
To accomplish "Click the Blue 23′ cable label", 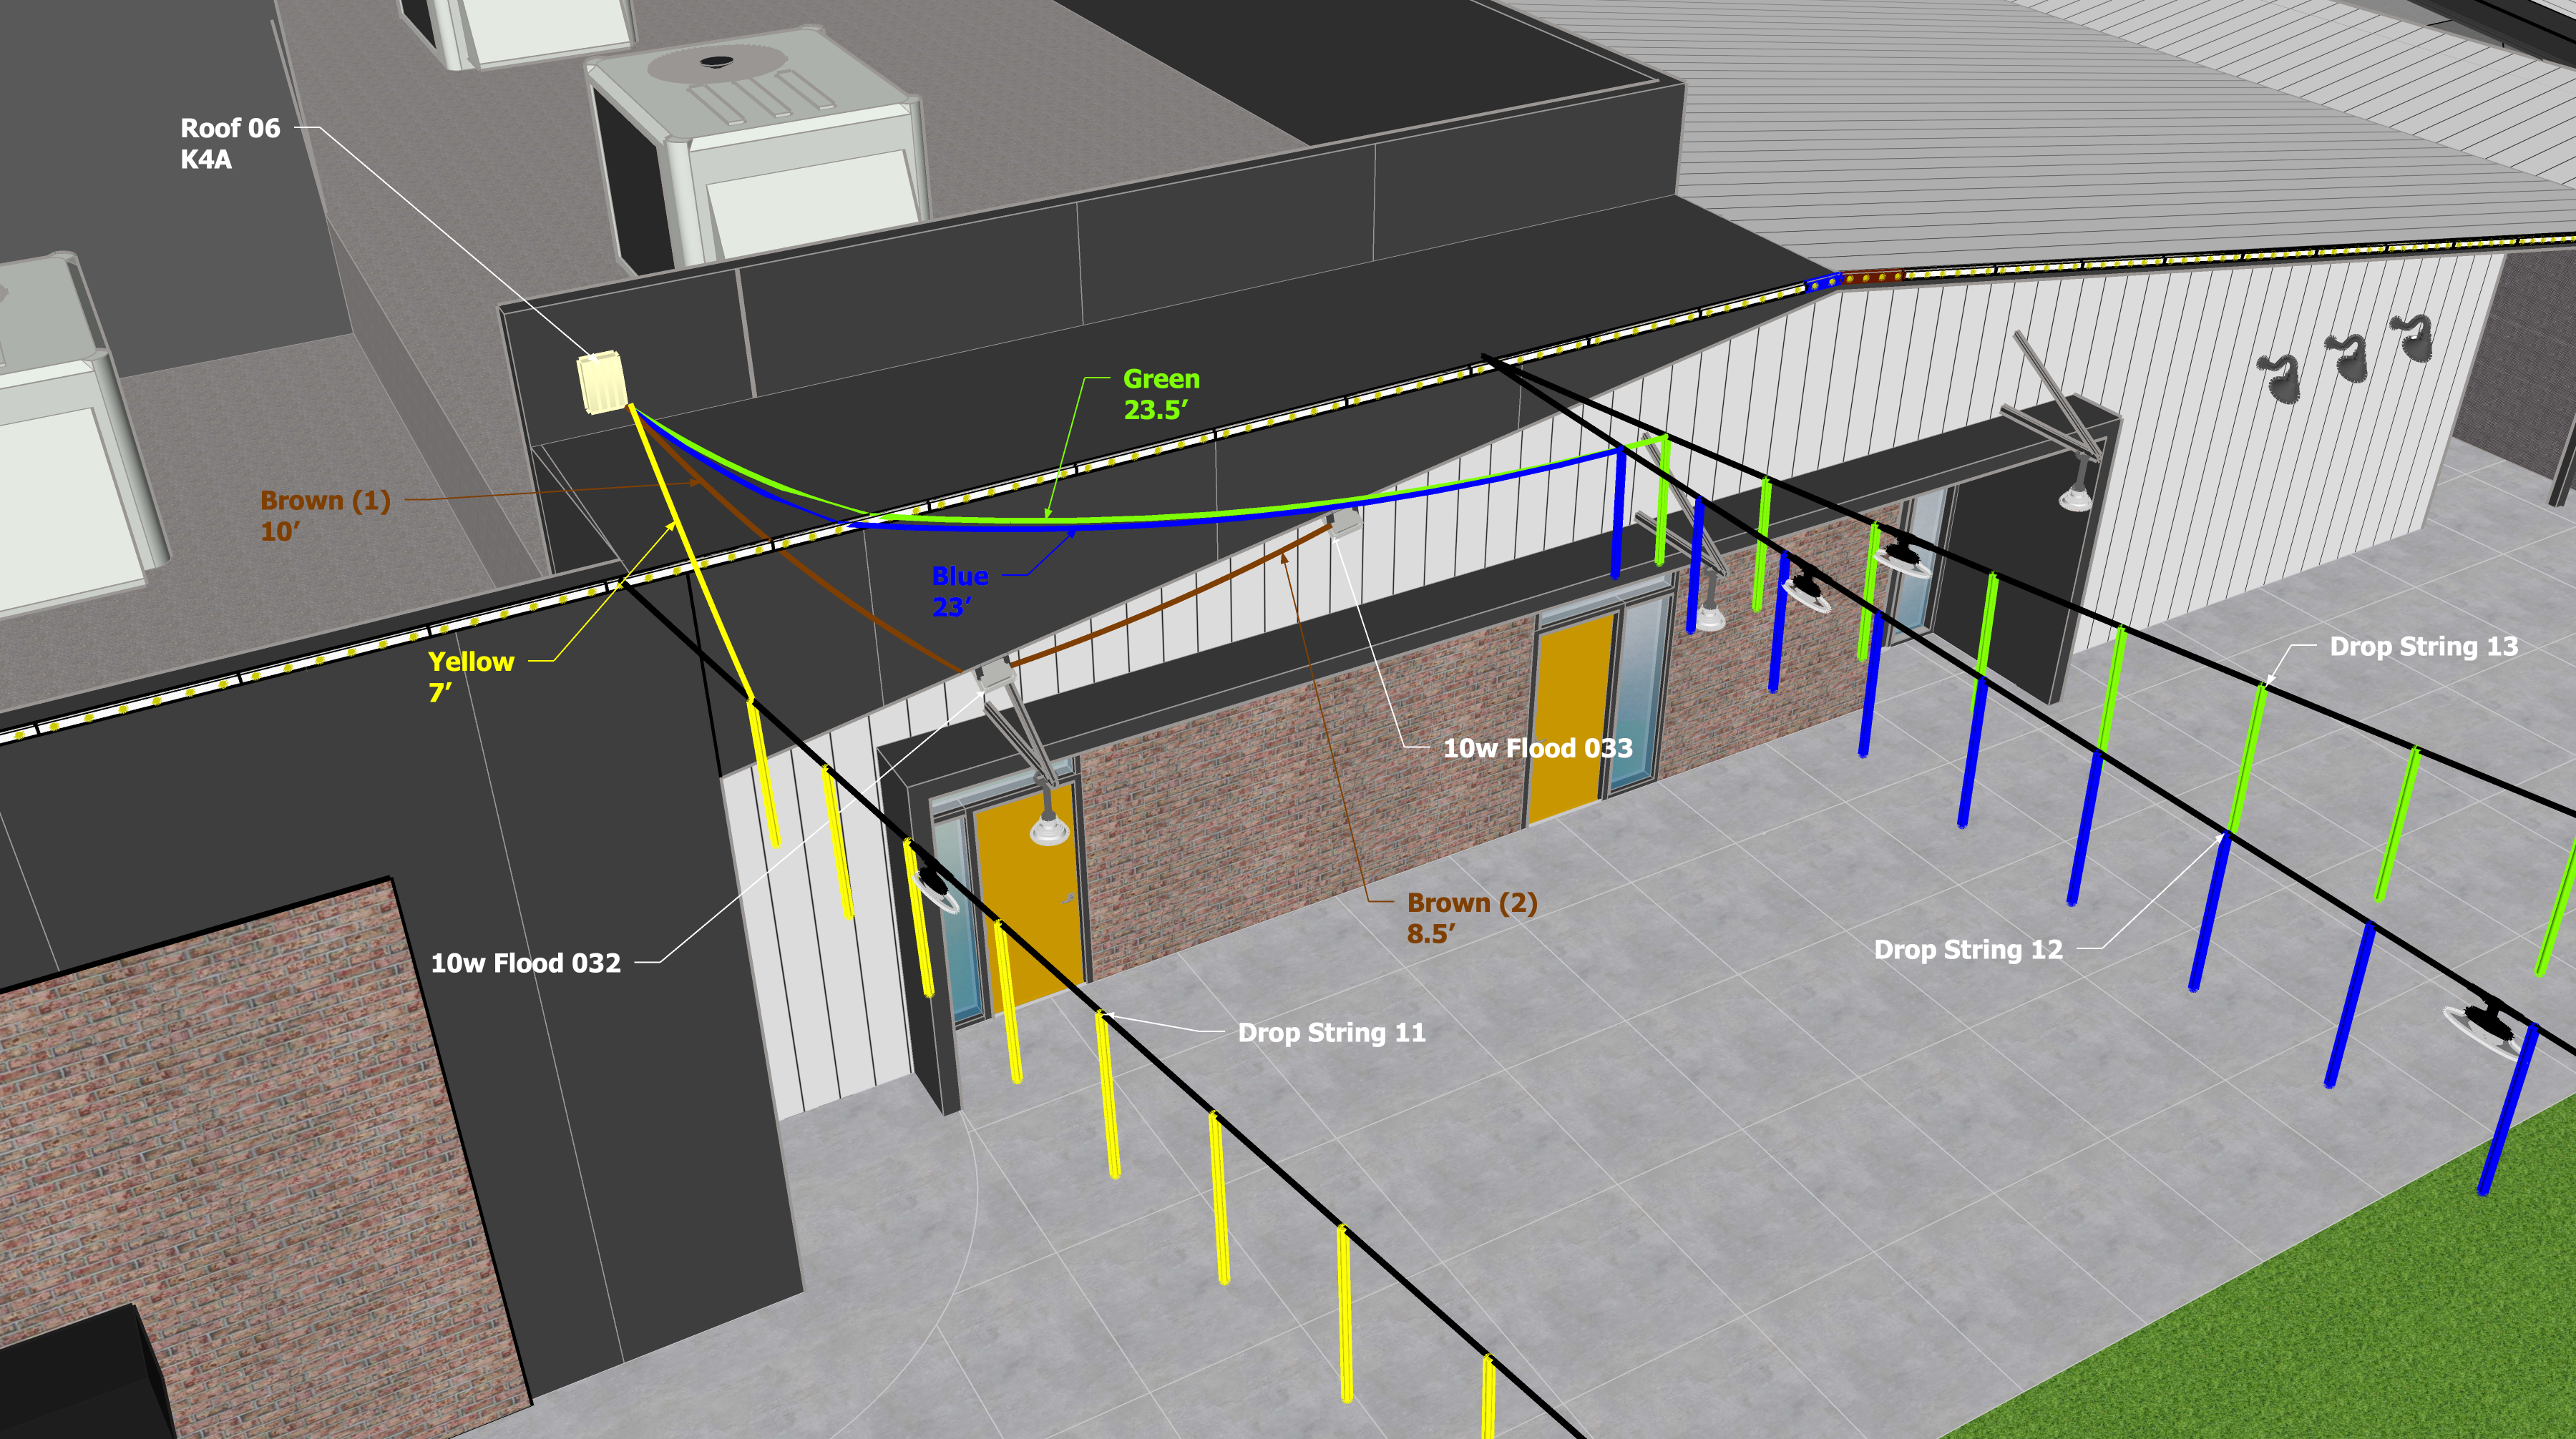I will click(x=959, y=591).
